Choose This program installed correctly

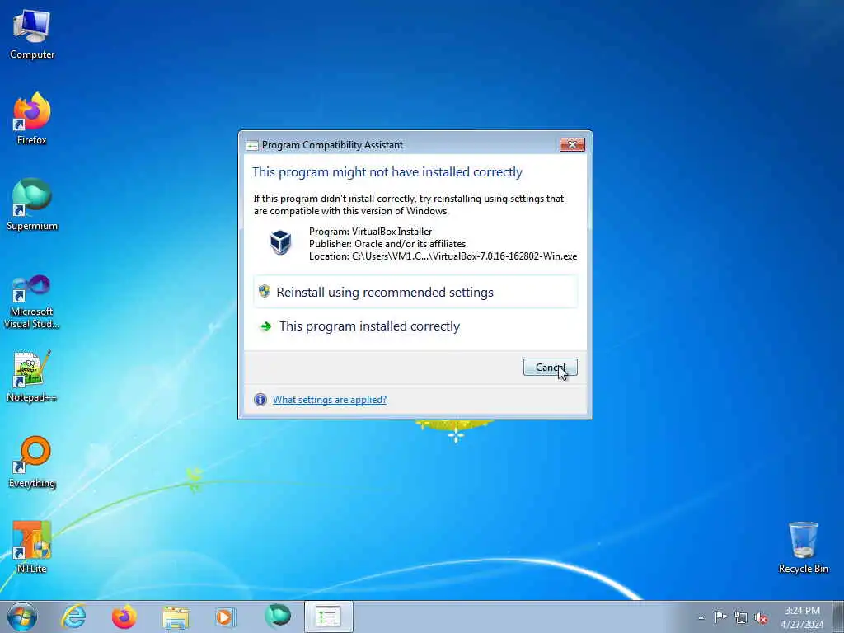point(415,326)
